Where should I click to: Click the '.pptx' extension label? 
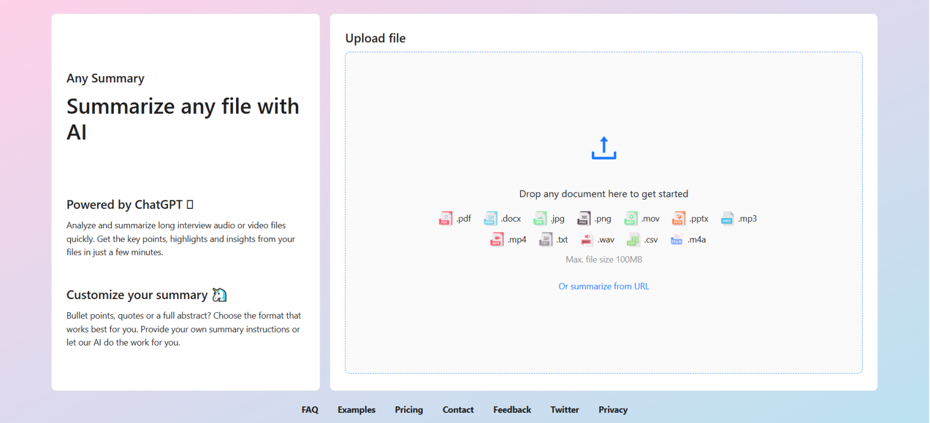(699, 219)
